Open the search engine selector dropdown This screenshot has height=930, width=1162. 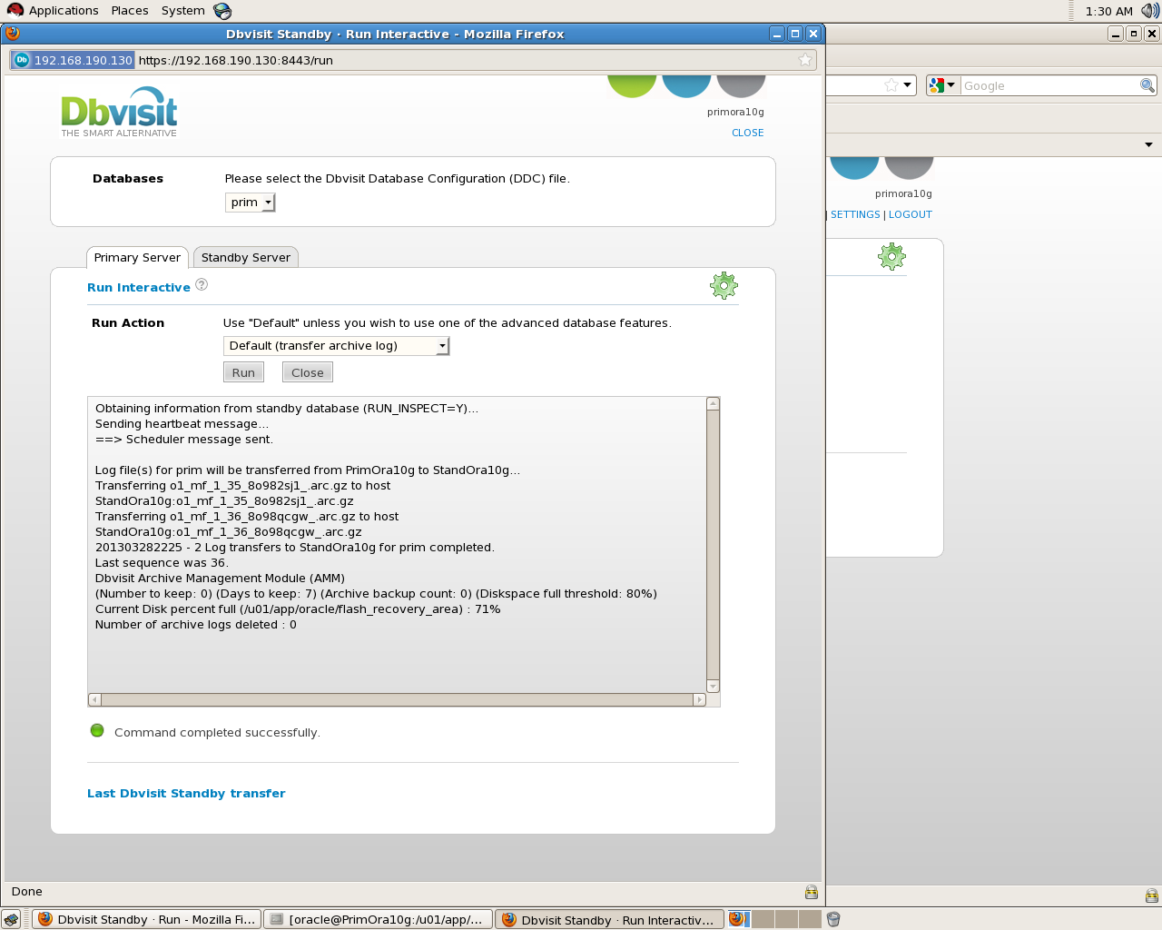tap(941, 85)
